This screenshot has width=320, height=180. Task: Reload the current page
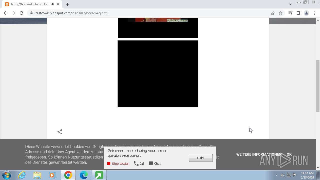tap(21, 13)
